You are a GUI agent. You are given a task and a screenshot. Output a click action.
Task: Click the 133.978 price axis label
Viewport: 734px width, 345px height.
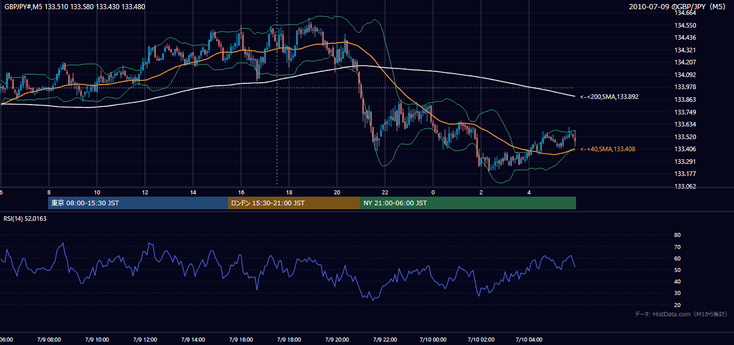tap(685, 87)
